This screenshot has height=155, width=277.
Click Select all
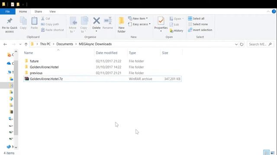[196, 19]
